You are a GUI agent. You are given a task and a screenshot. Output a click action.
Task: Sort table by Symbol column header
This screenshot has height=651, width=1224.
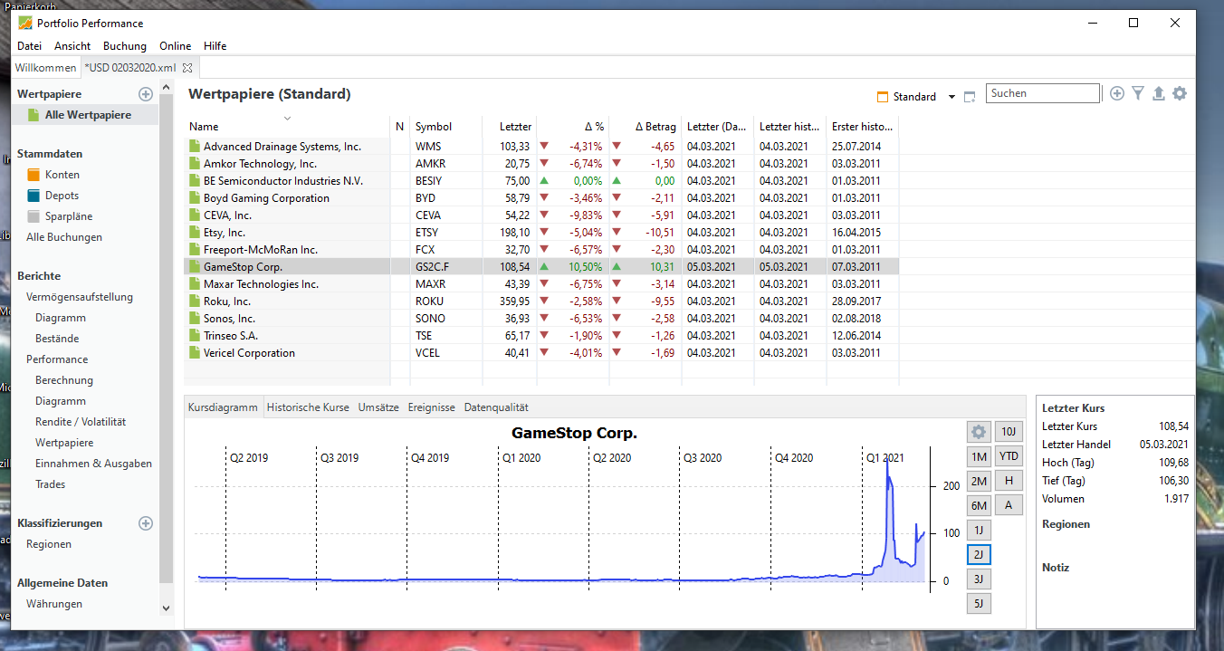click(445, 127)
